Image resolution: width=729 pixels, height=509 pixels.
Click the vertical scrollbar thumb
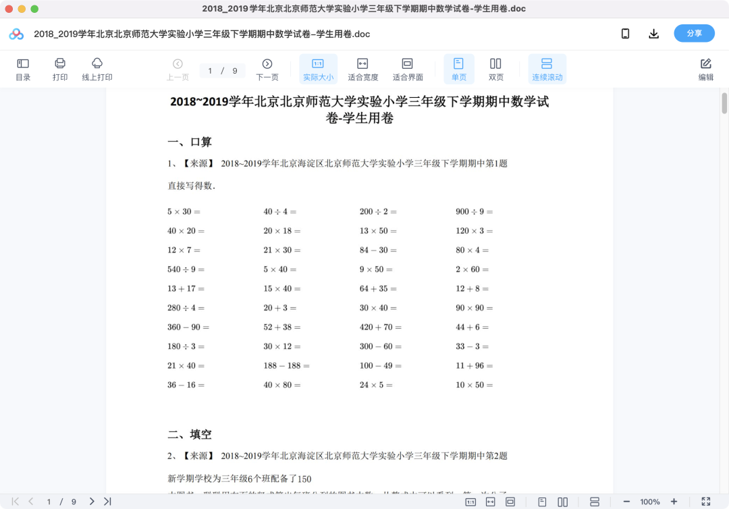pos(724,103)
